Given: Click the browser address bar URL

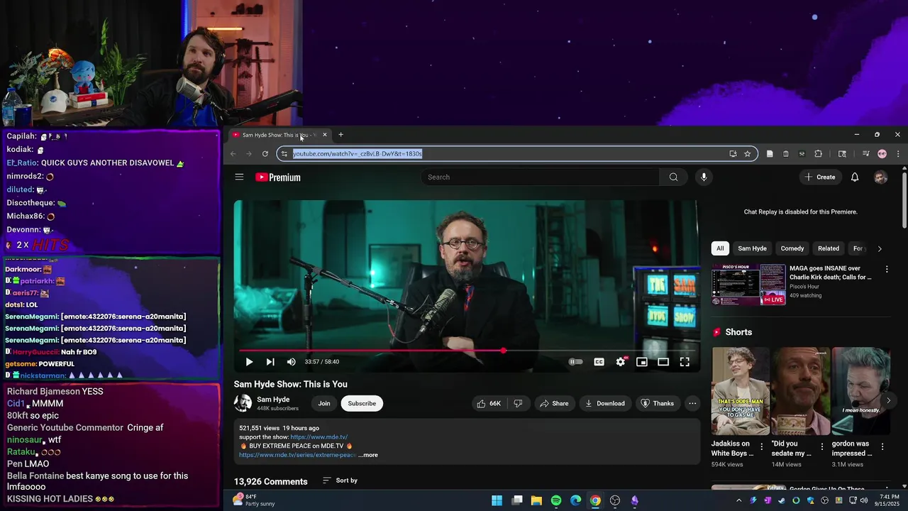Looking at the screenshot, I should (x=358, y=154).
